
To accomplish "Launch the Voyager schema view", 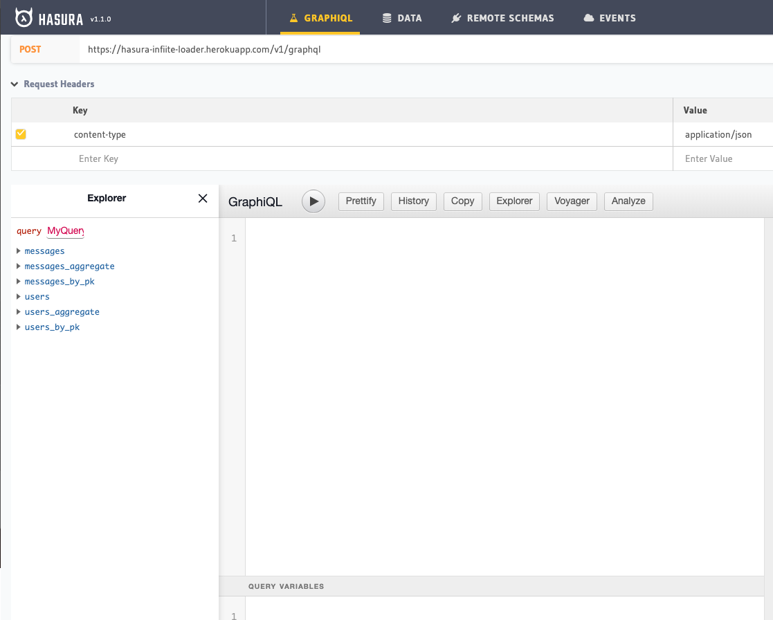I will [x=572, y=201].
